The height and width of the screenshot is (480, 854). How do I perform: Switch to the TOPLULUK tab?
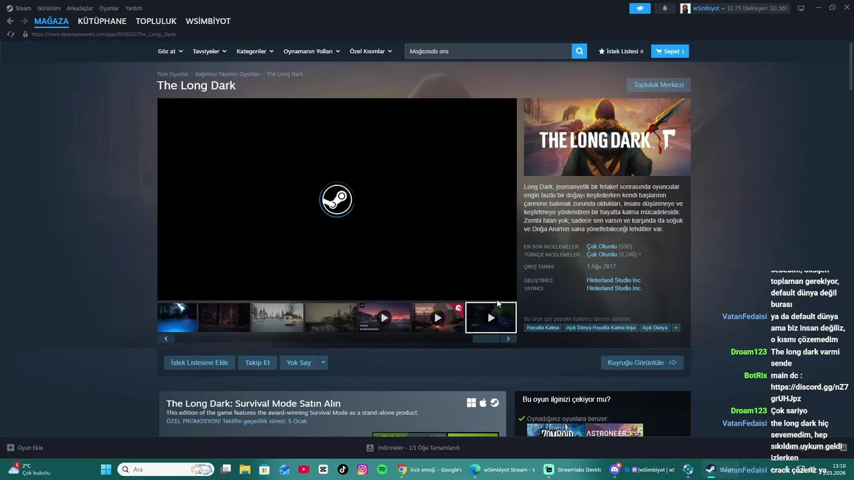pos(156,21)
